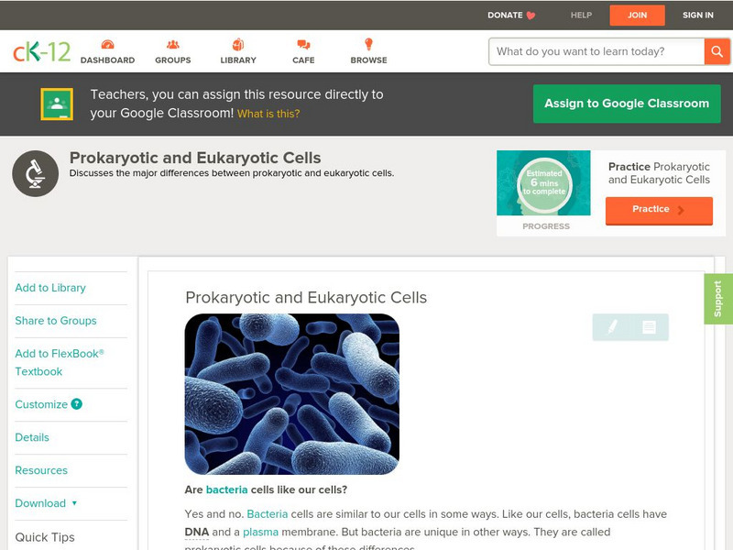Open the Library icon in navigation
This screenshot has width=733, height=550.
click(238, 45)
